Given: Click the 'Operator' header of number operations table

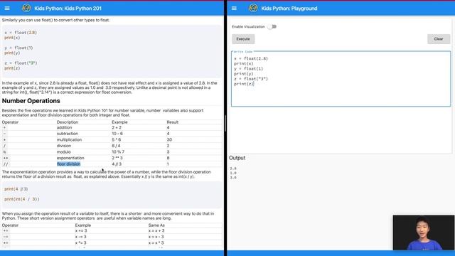Looking at the screenshot, I should (10, 122).
